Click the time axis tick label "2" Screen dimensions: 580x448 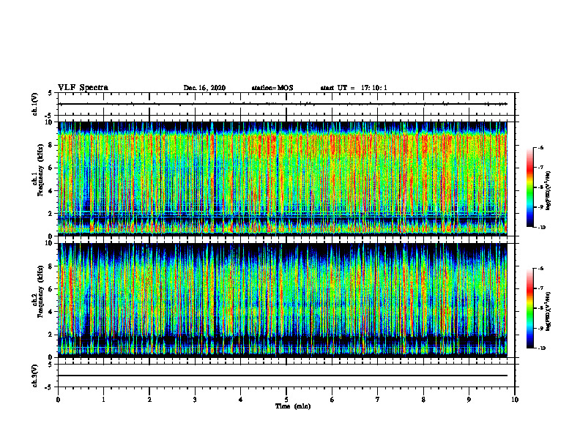tap(149, 400)
